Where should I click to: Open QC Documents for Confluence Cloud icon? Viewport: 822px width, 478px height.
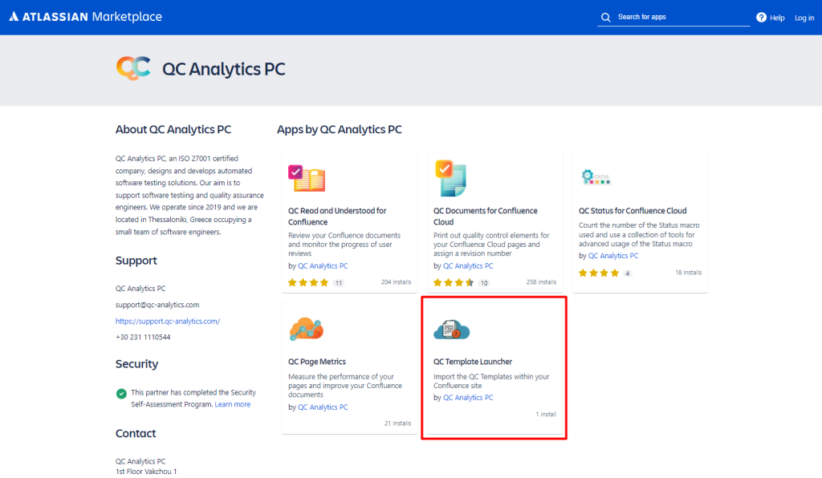[x=450, y=178]
